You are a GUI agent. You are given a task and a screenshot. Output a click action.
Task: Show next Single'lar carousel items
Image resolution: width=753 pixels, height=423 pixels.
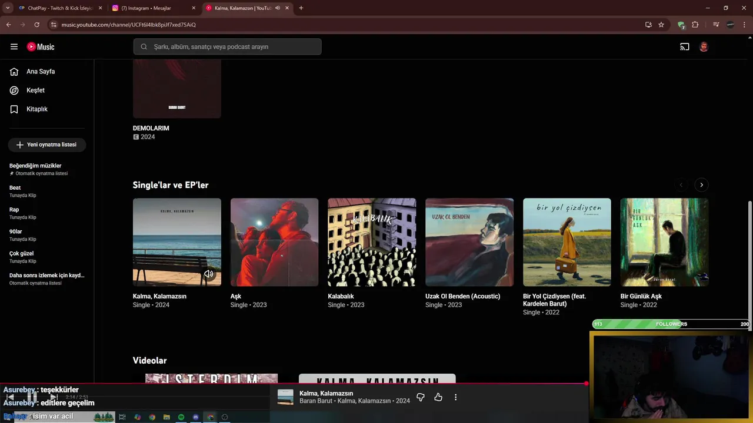point(701,185)
